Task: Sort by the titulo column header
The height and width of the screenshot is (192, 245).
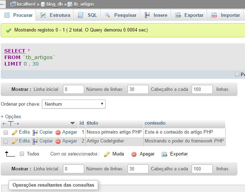Action: coord(92,123)
